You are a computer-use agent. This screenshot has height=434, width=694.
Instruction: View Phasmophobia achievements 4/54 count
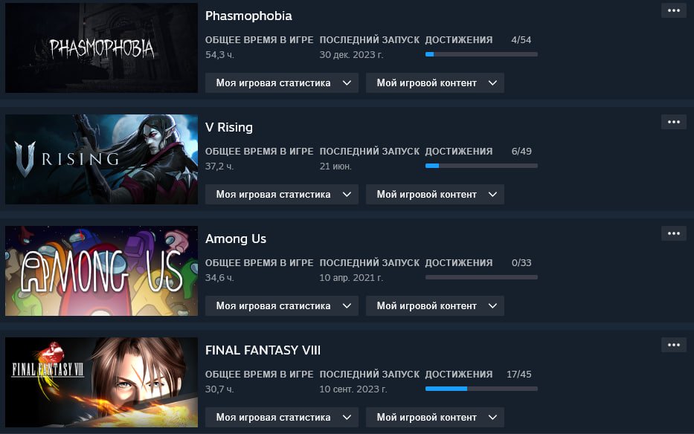pyautogui.click(x=521, y=40)
